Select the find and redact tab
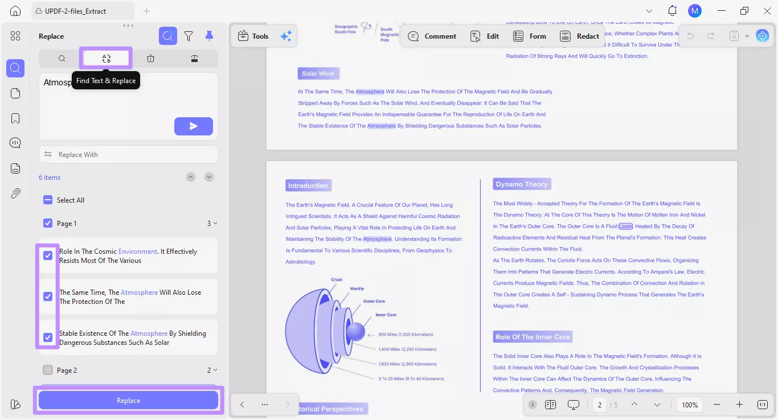This screenshot has height=420, width=778. click(x=194, y=58)
